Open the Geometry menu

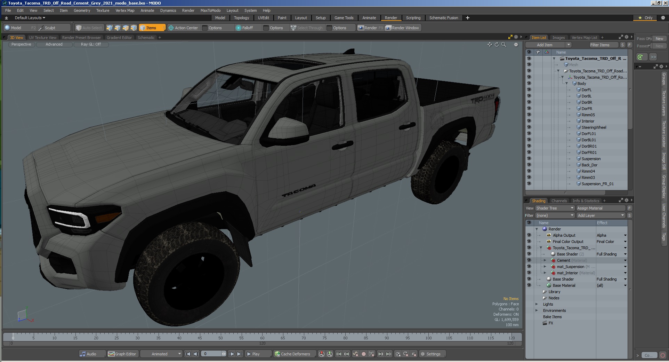(x=82, y=10)
